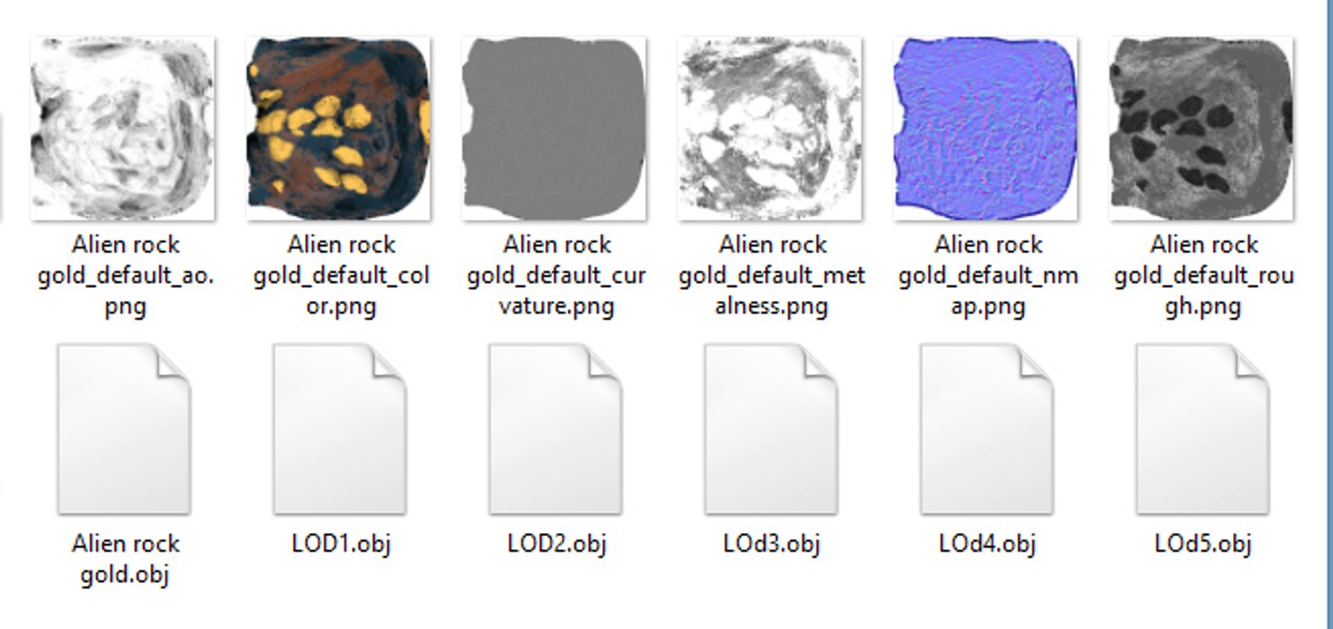
Task: Select the color texture thumbnail with gold spots
Action: [x=339, y=128]
